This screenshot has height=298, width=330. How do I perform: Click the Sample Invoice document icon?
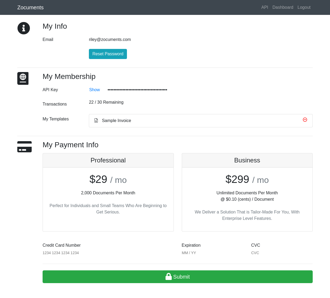(96, 120)
